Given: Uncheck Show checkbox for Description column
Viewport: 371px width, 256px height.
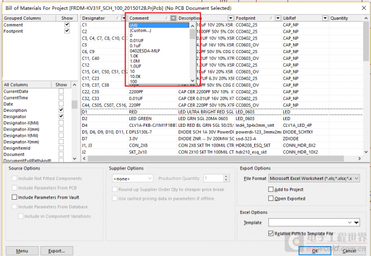Looking at the screenshot, I should coord(61,110).
